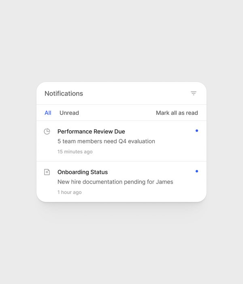
Task: Click the '5 team members need Q4 evaluation' text
Action: pyautogui.click(x=106, y=141)
